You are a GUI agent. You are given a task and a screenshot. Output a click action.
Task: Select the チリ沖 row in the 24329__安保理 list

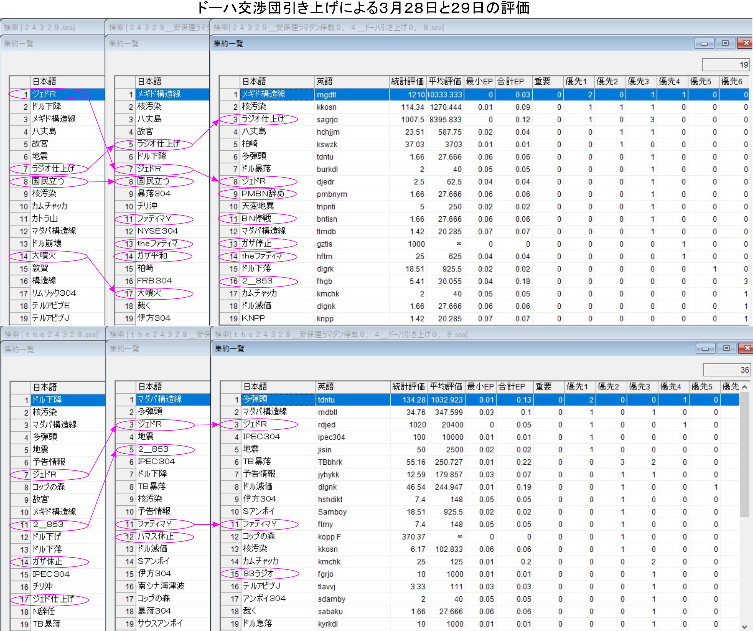(x=162, y=206)
